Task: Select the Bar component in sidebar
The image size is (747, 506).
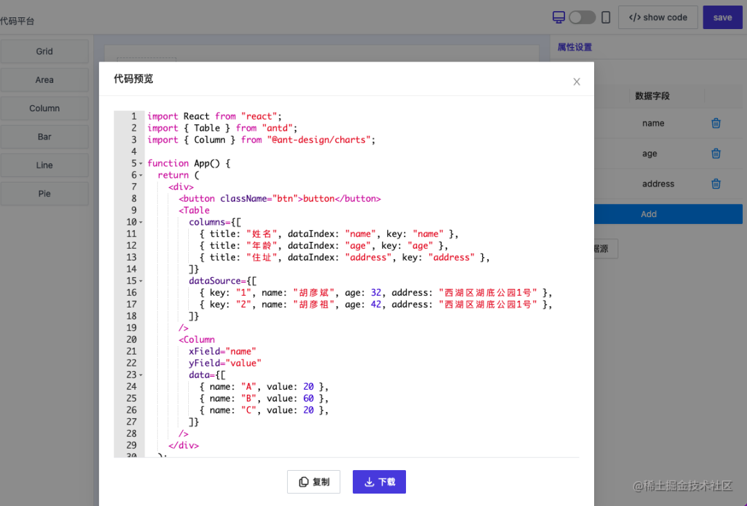Action: click(x=44, y=137)
